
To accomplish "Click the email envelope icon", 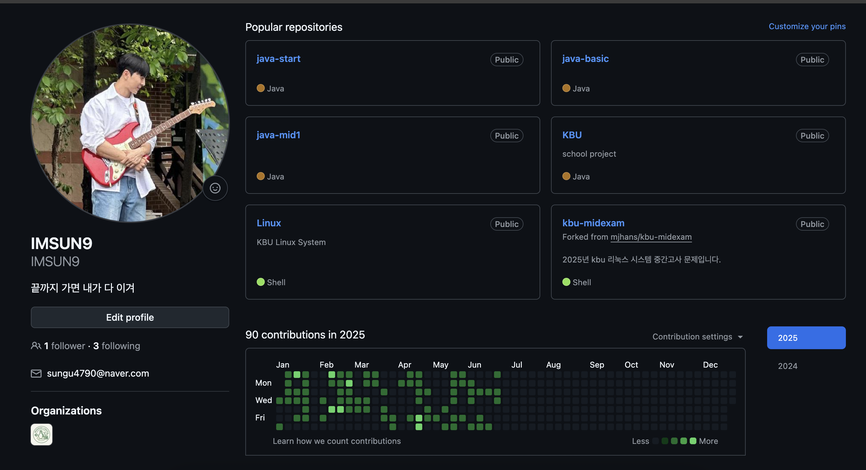I will tap(36, 373).
